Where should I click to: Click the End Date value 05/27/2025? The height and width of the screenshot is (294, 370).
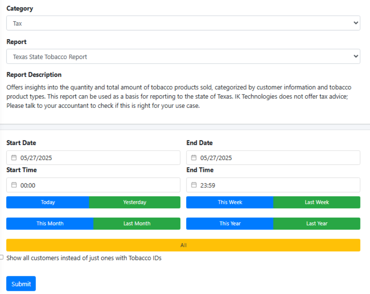pos(216,158)
